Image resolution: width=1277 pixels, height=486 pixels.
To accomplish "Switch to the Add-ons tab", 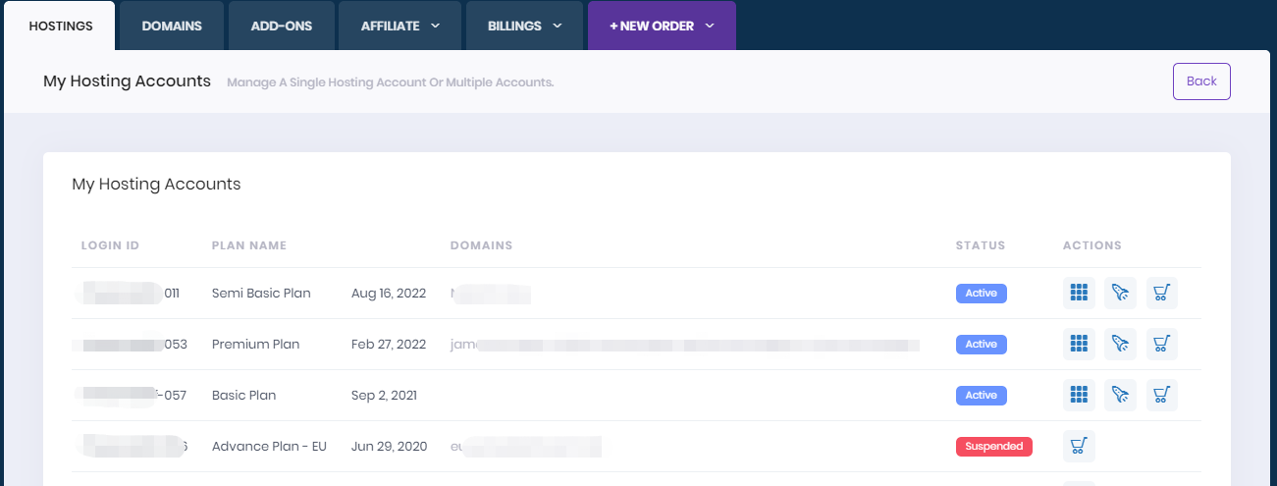I will point(282,27).
